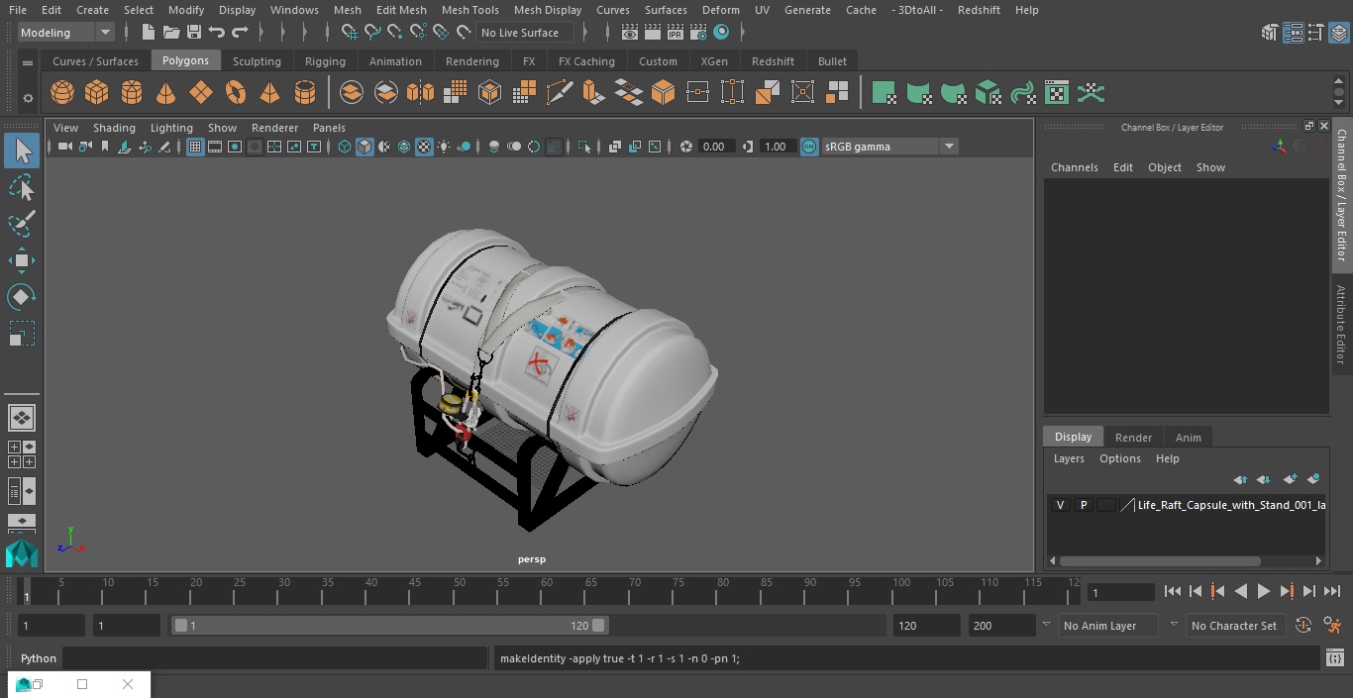Select the Move tool
The height and width of the screenshot is (698, 1353).
[22, 260]
